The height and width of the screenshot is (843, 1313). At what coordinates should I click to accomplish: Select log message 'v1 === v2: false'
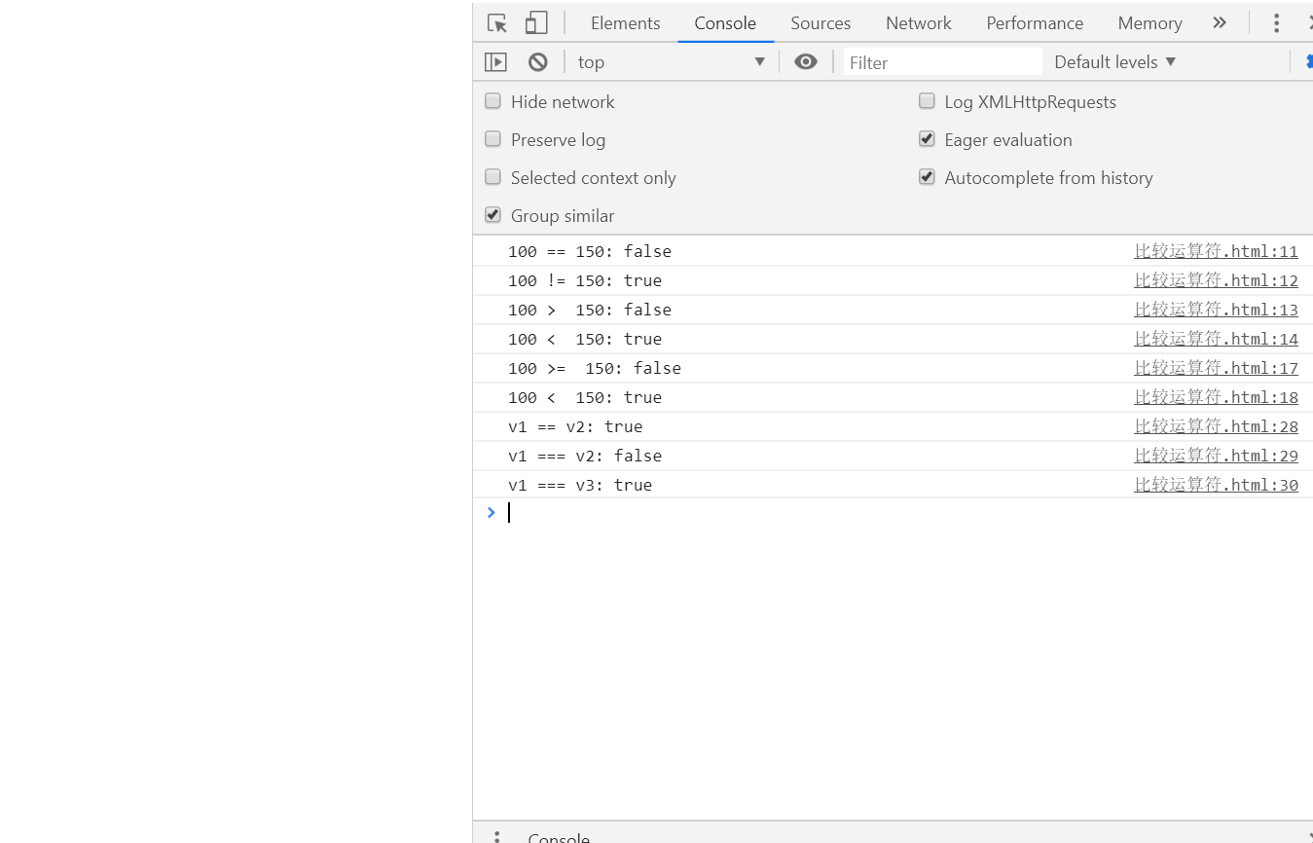[x=585, y=456]
